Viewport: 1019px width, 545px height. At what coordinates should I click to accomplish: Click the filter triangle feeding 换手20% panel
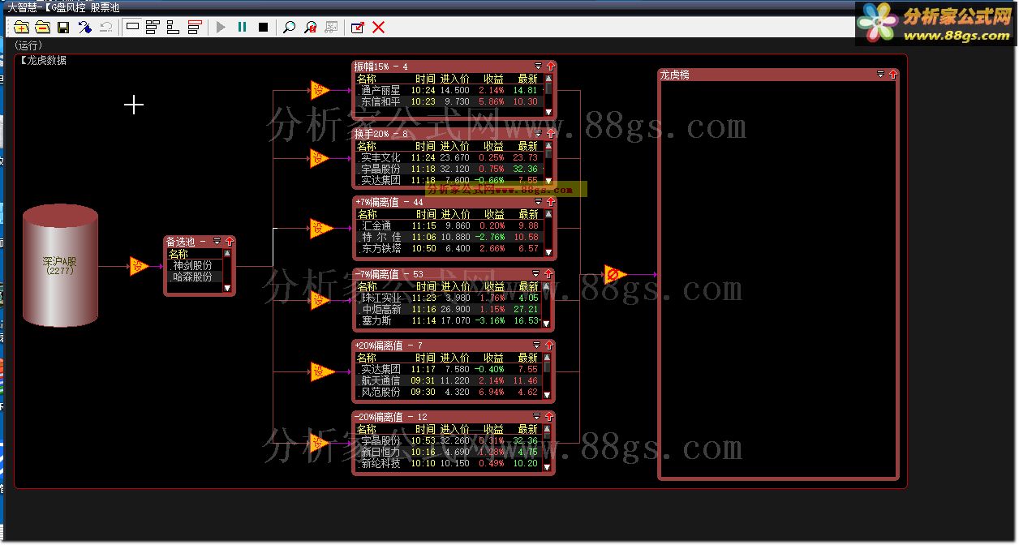(320, 158)
